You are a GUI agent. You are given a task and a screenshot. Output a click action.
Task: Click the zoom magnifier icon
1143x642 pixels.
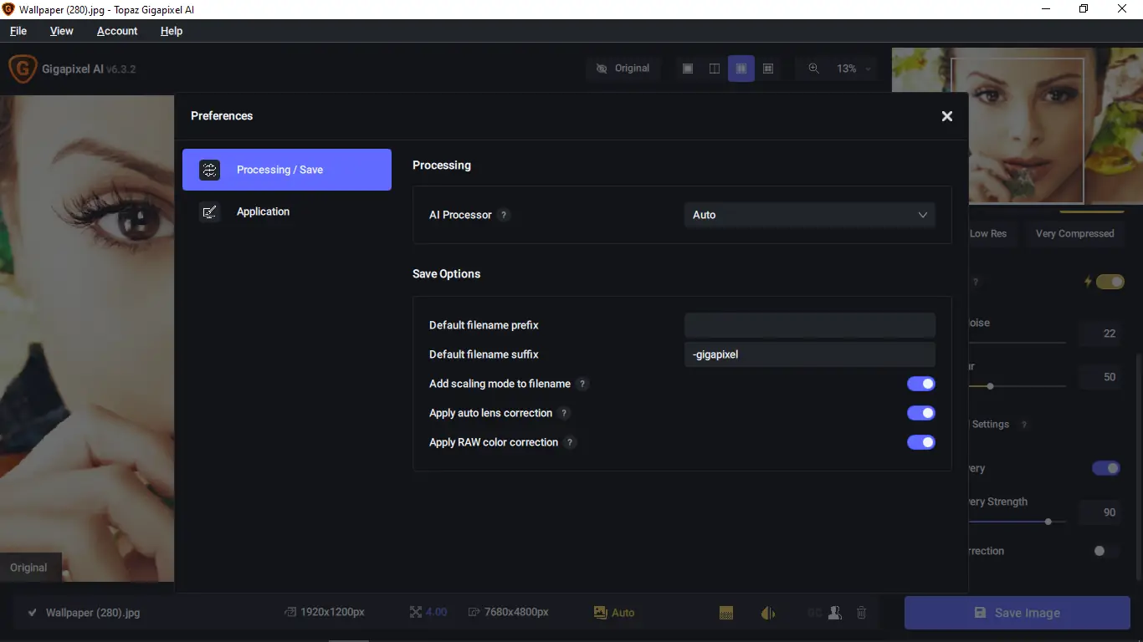click(x=813, y=69)
